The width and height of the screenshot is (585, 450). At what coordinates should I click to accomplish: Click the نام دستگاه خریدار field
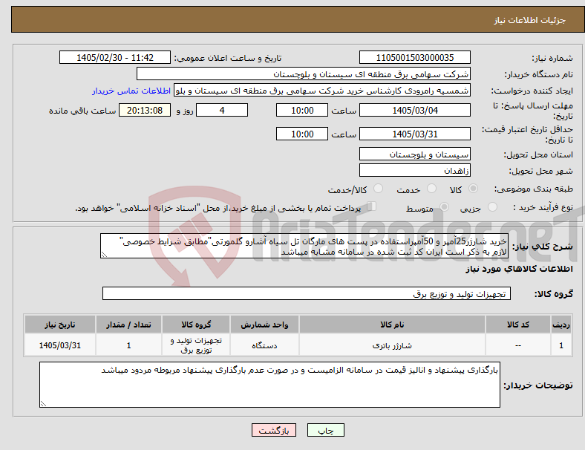pos(304,74)
